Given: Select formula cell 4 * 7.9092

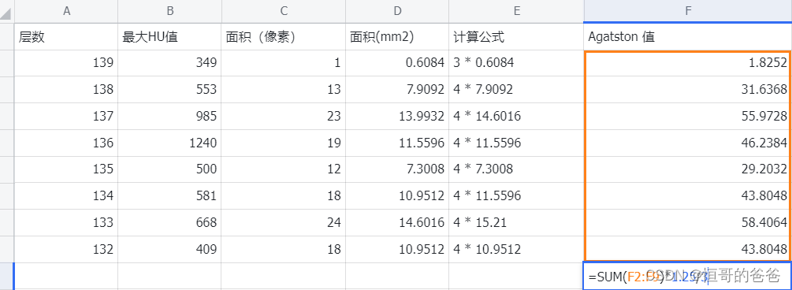Looking at the screenshot, I should (517, 90).
